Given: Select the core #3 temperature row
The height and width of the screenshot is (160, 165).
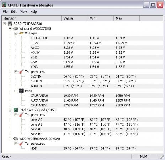Looking at the screenshot, I should [x=97, y=134].
